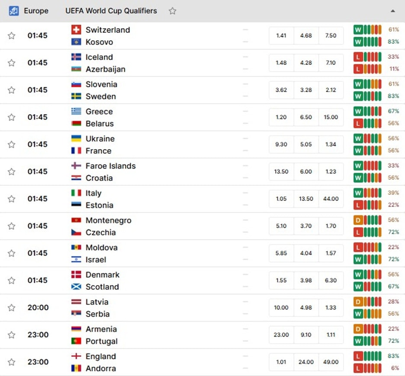Image resolution: width=405 pixels, height=376 pixels.
Task: Click Iceland's red L form badge
Action: tap(358, 57)
